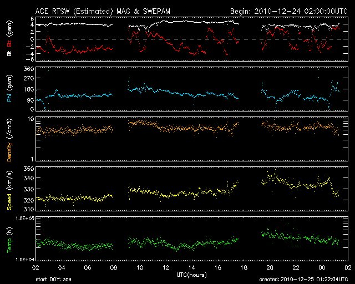
Task: Click the cyan 'Phi (gsm)' axis label
Action: click(9, 88)
